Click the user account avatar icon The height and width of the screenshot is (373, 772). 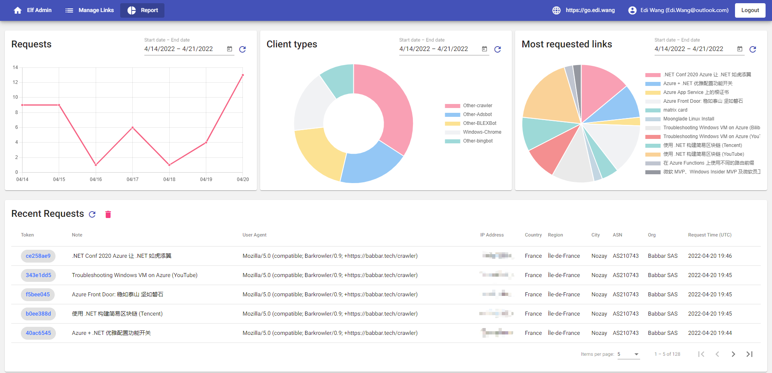coord(632,10)
